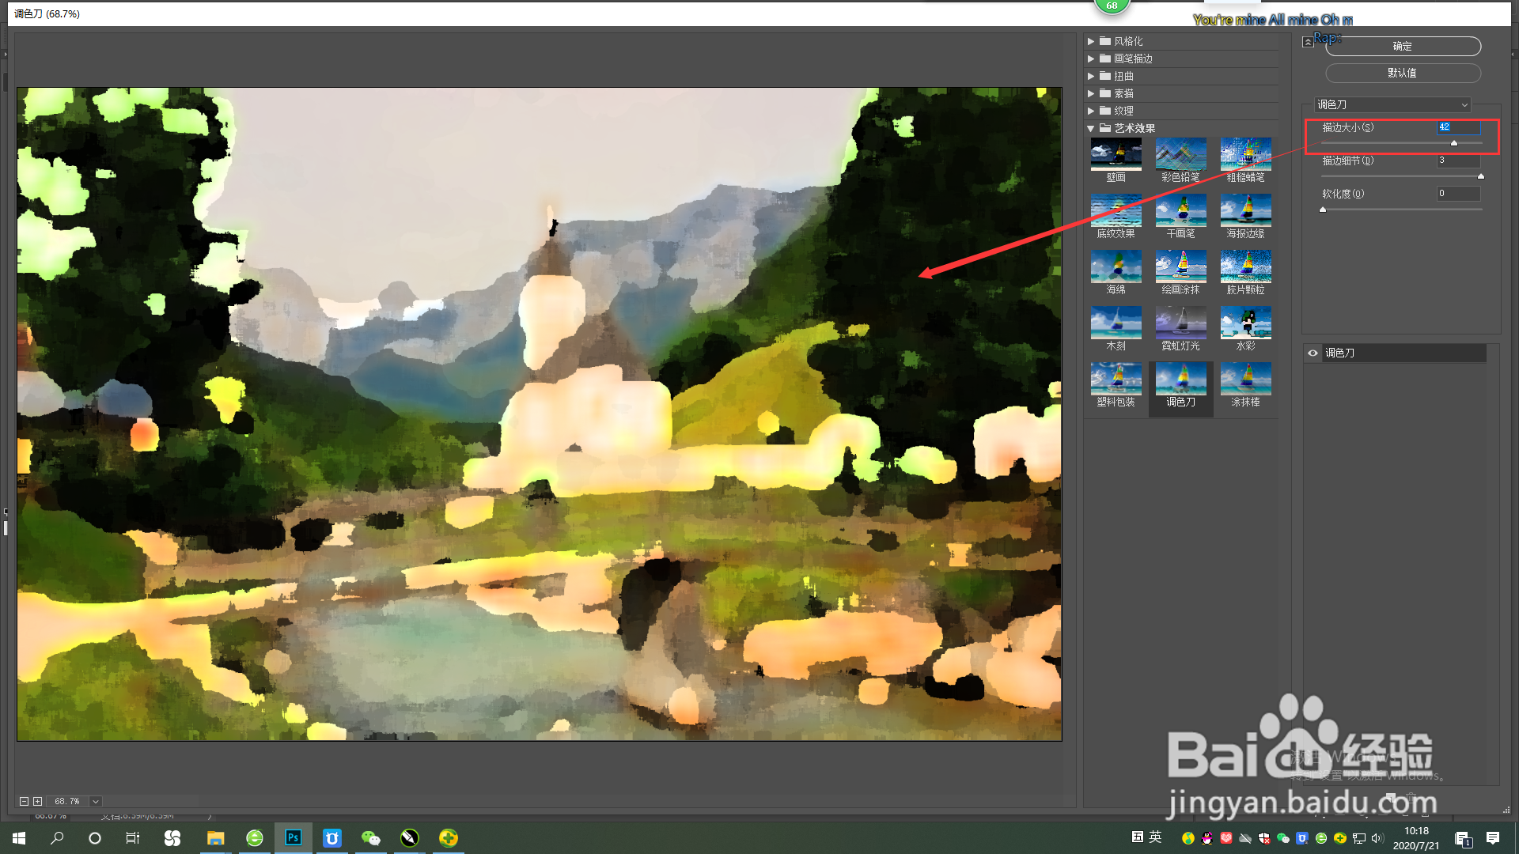Click the 确定 OK button
This screenshot has height=854, width=1519.
(x=1402, y=47)
